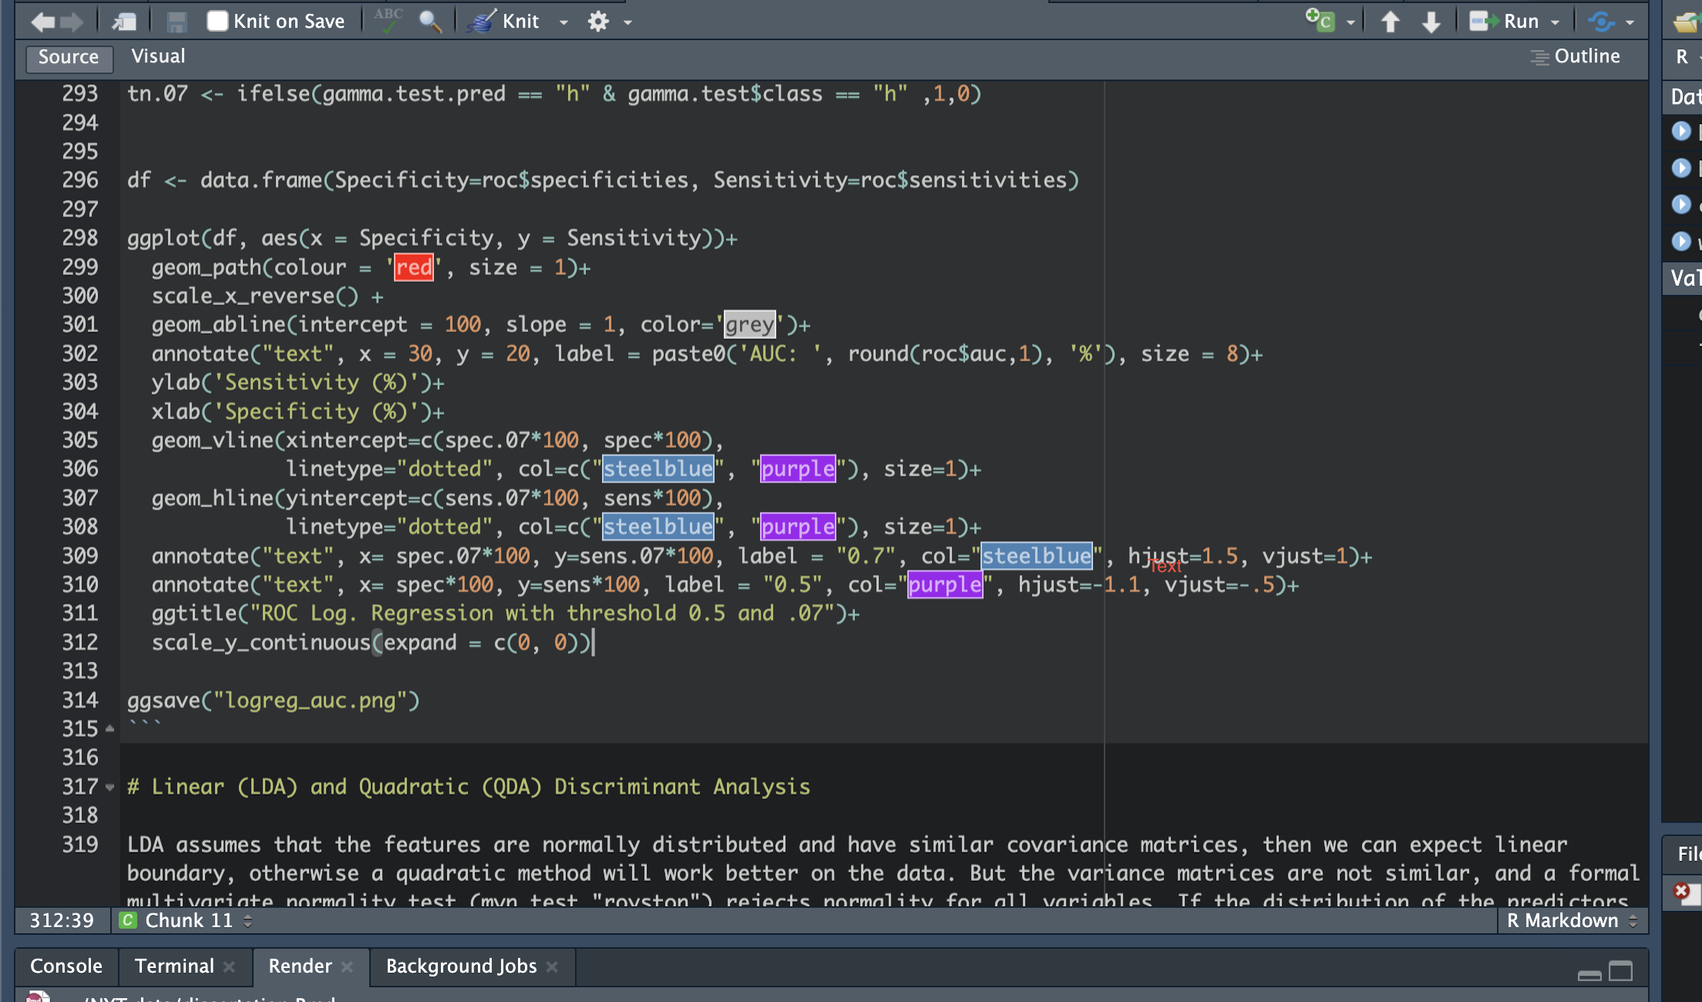Screen dimensions: 1702x1002
Task: Click the tn.07 <- ifelse line
Action: click(554, 94)
